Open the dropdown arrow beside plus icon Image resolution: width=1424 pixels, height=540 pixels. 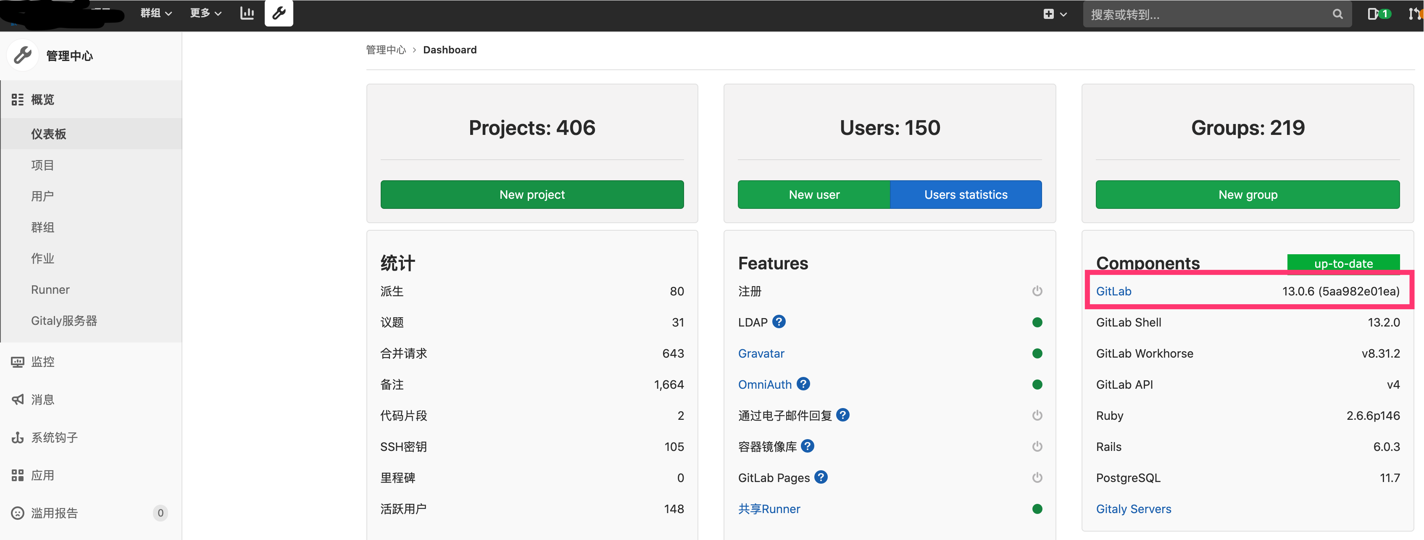coord(1063,14)
